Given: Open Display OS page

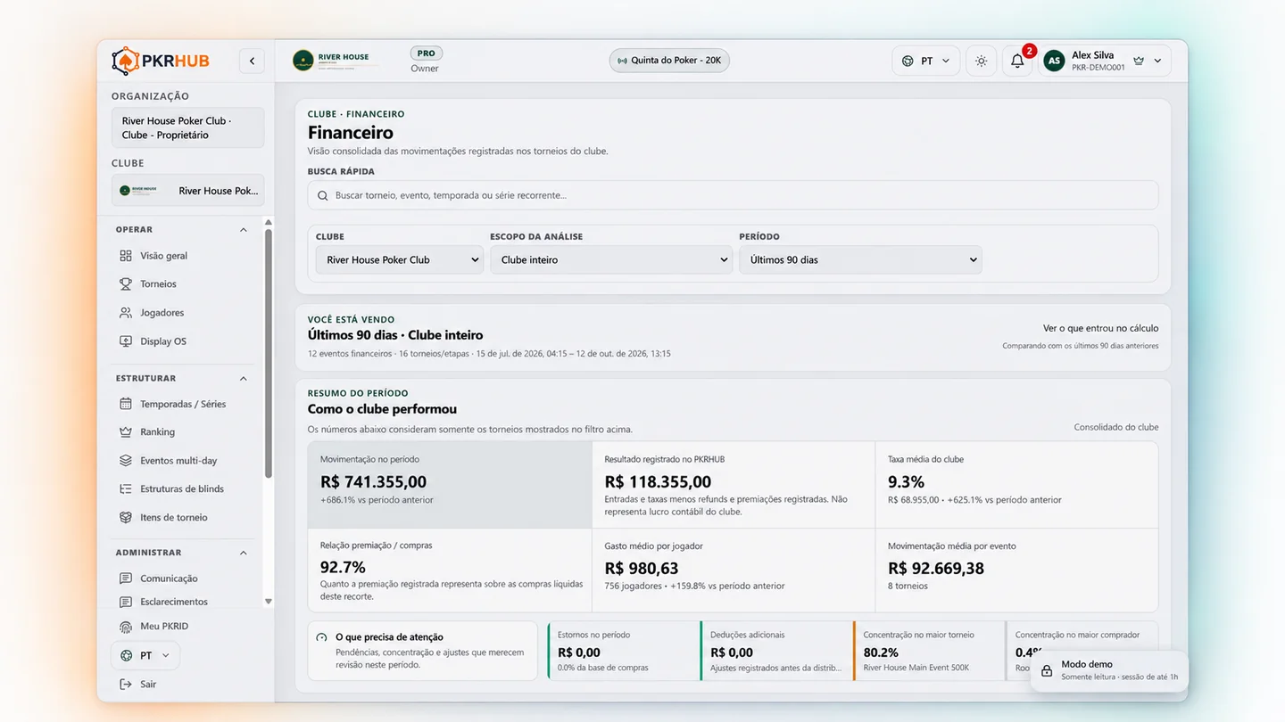Looking at the screenshot, I should coord(163,341).
